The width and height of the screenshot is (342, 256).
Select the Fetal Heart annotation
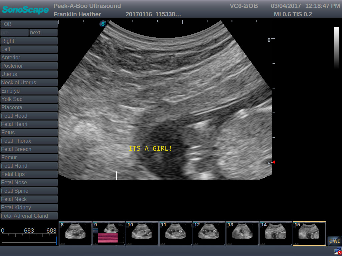coord(29,124)
